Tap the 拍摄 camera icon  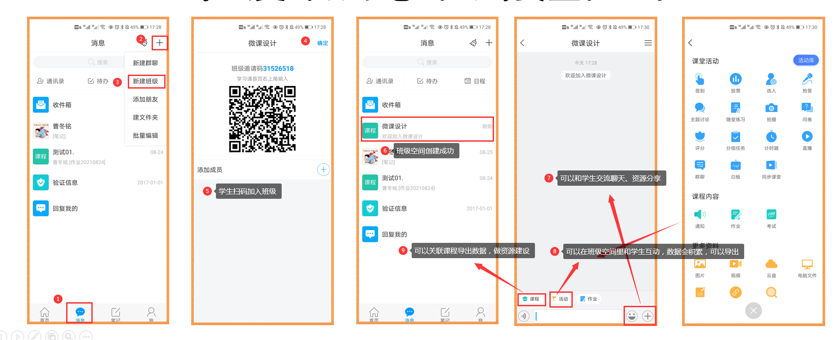pos(771,108)
